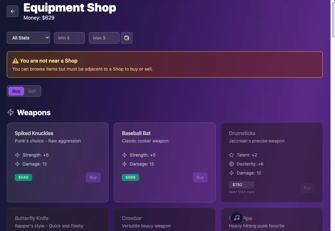Click the lightning icon beside Weapons heading

11,112
